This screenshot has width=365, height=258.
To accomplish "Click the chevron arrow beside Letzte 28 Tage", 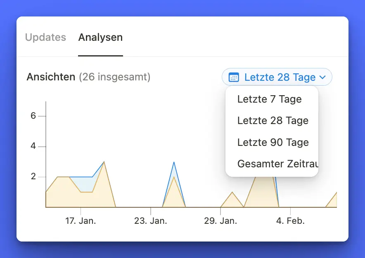I will (x=323, y=77).
